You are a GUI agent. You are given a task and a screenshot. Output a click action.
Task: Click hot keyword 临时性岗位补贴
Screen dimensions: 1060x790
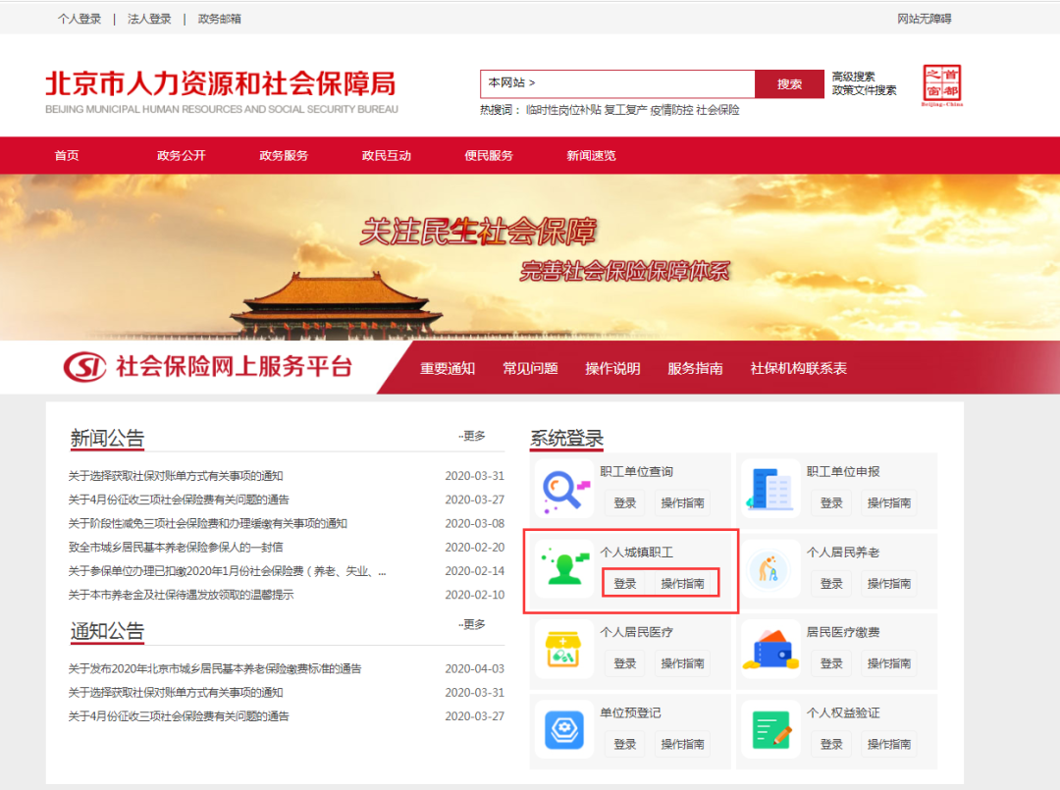coord(563,110)
